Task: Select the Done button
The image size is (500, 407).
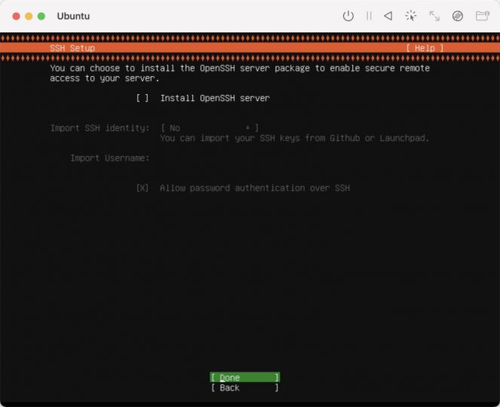Action: tap(245, 378)
